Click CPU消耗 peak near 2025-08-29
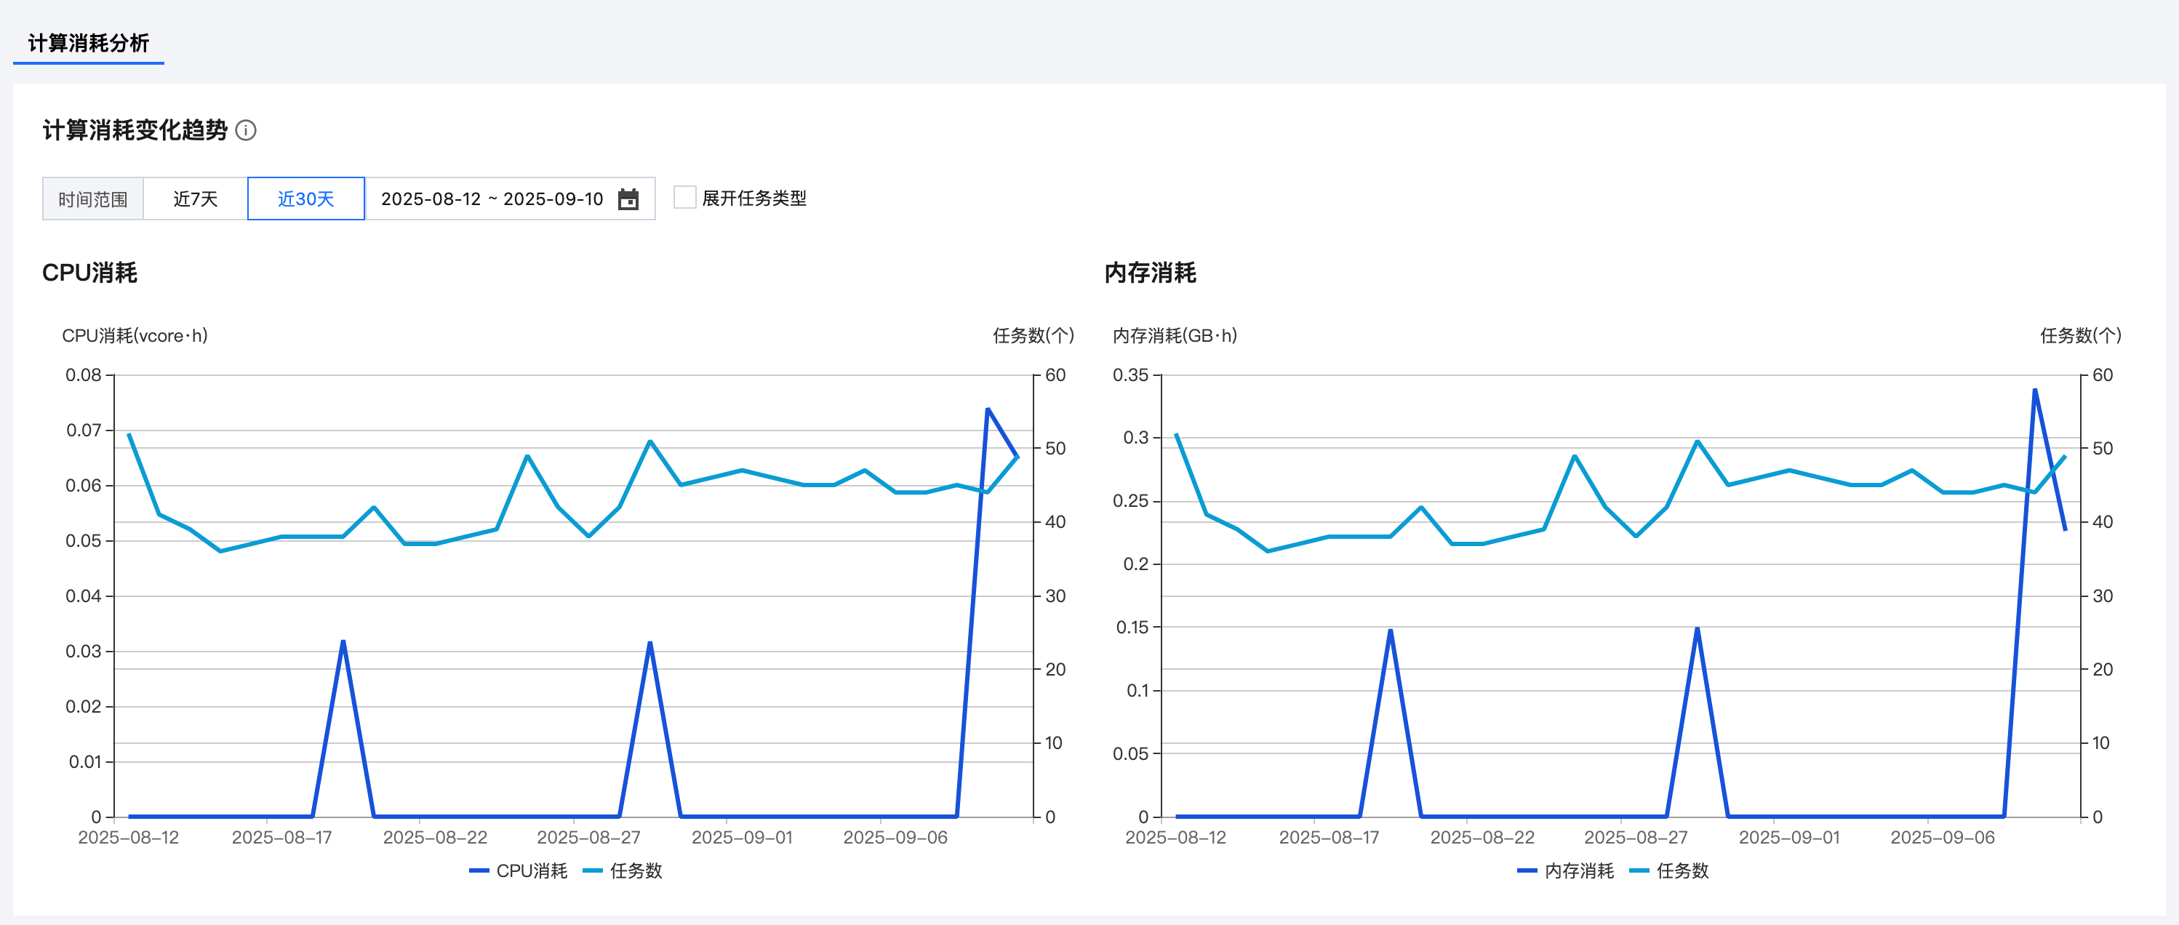This screenshot has height=925, width=2179. coord(649,644)
